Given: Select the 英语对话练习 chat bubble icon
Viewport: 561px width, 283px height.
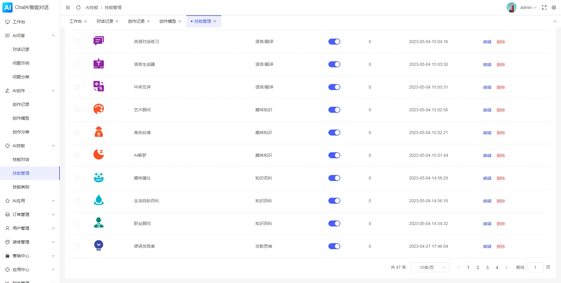Looking at the screenshot, I should (x=98, y=41).
